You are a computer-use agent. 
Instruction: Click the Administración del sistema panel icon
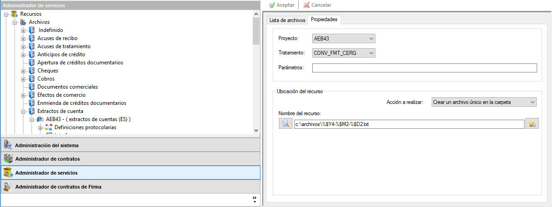click(8, 145)
